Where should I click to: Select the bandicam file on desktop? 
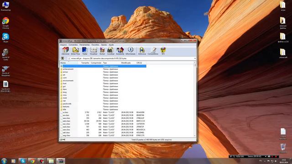[x=6, y=87]
